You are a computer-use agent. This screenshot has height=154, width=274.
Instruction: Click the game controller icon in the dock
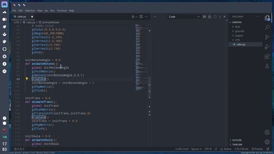point(4,4)
